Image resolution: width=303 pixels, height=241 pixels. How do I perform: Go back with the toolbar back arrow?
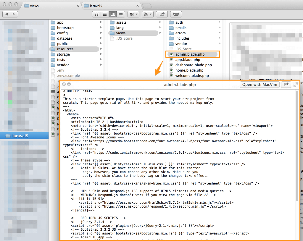point(7,14)
